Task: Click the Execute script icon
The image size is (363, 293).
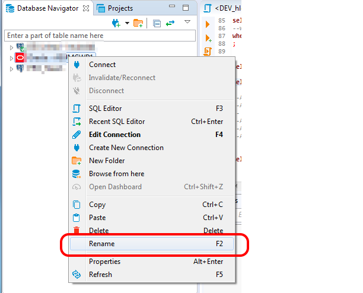Action: click(x=208, y=52)
